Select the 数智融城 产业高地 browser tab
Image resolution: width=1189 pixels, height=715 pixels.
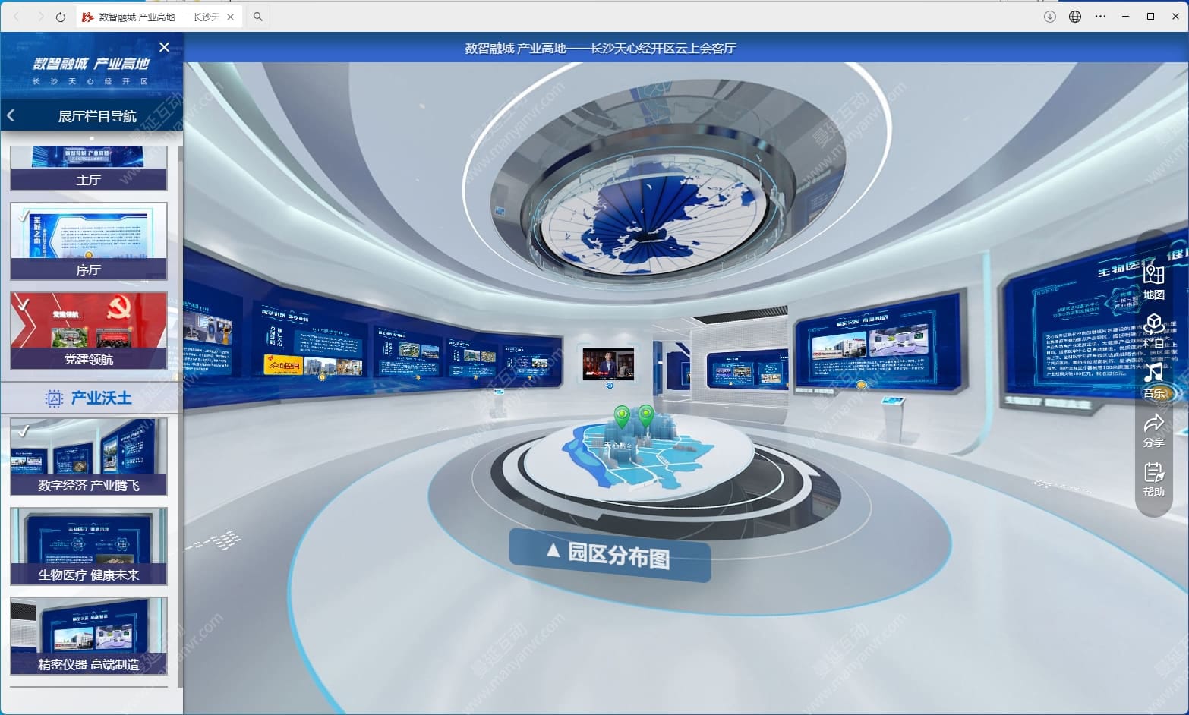click(159, 17)
